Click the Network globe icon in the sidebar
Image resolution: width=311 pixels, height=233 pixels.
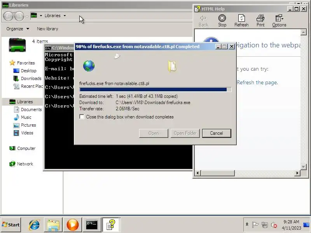point(12,164)
